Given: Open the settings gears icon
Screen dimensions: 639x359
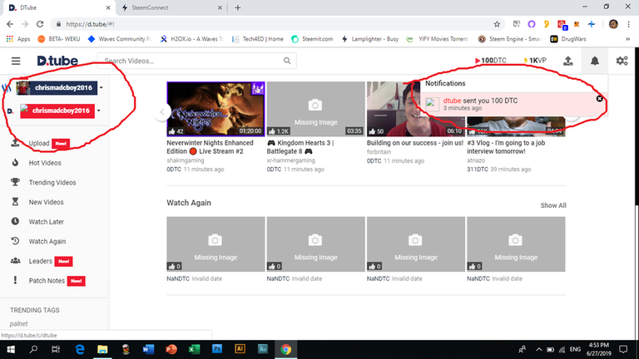Looking at the screenshot, I should (x=622, y=61).
